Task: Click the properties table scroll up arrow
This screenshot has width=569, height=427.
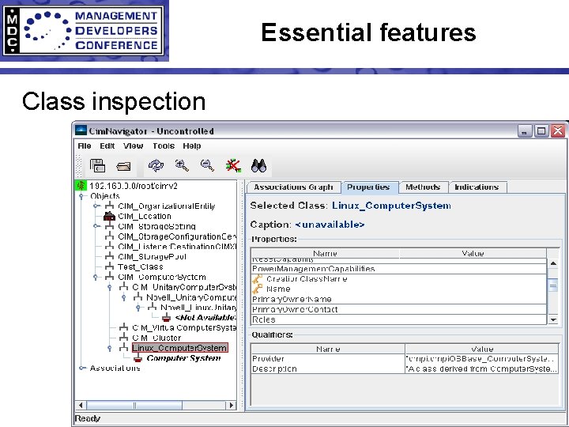Action: coord(553,263)
